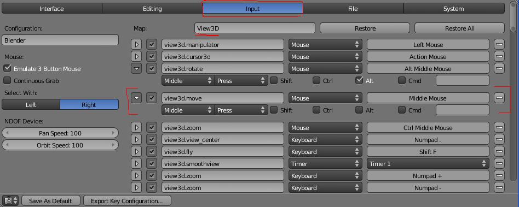Uncheck Alt modifier for view3d.rotate
The height and width of the screenshot is (207, 519).
click(x=359, y=80)
